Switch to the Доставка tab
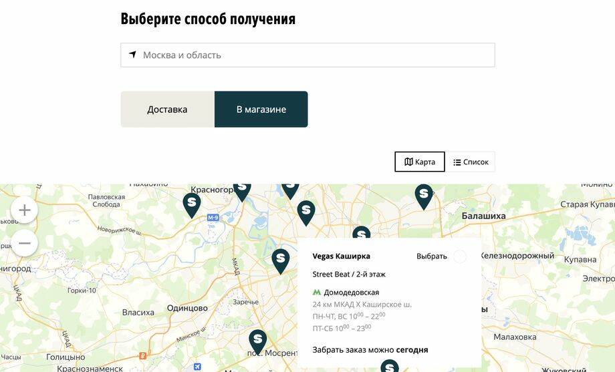 168,110
